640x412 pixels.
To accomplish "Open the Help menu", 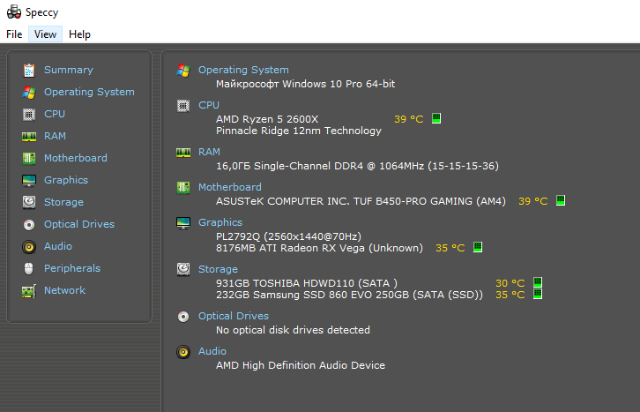I will [79, 34].
